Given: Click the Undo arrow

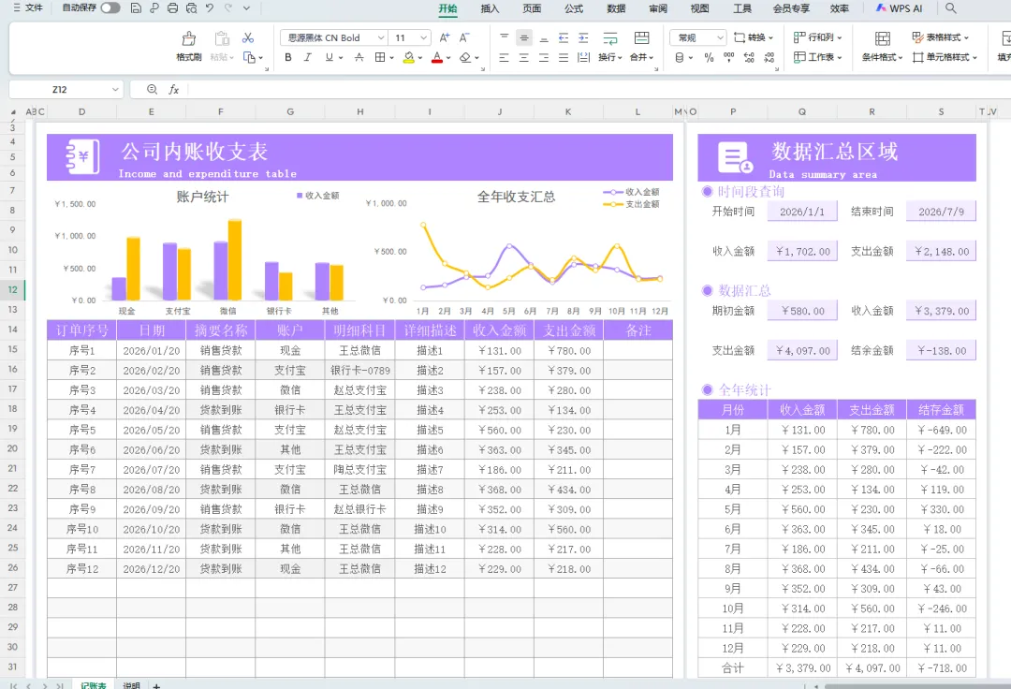Looking at the screenshot, I should click(x=210, y=8).
